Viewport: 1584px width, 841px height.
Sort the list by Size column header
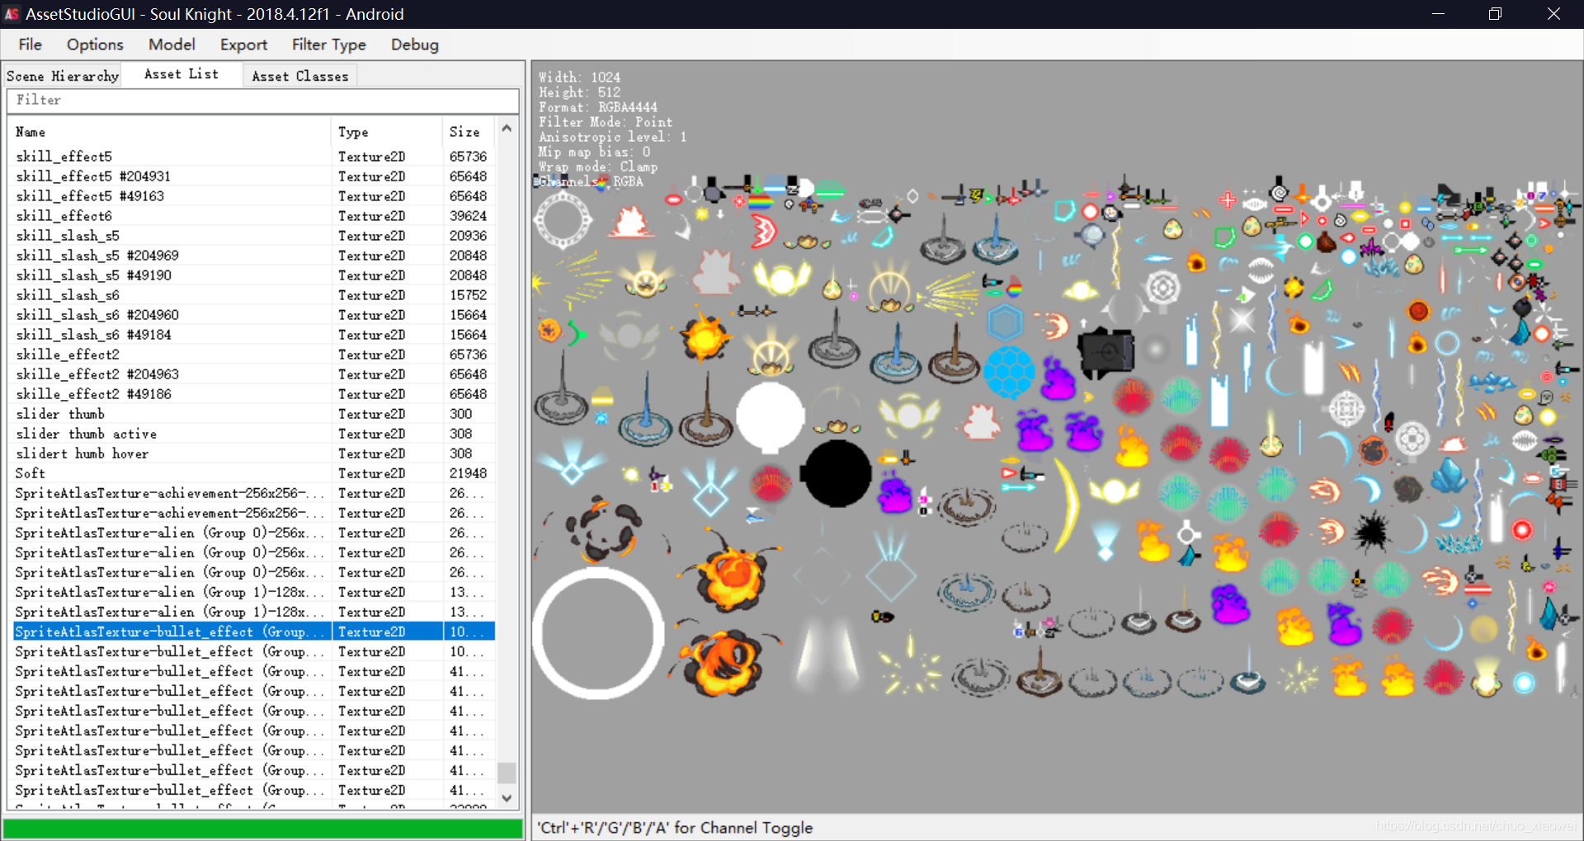coord(468,132)
